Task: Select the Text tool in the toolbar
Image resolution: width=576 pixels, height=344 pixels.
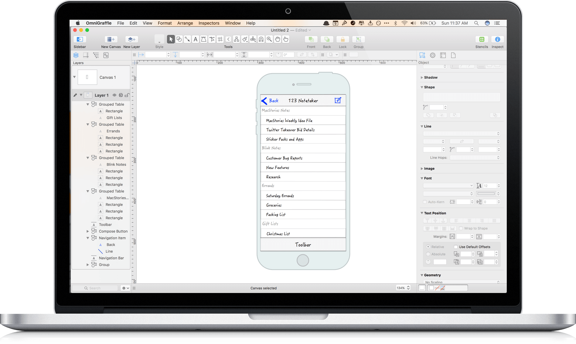Action: 196,39
